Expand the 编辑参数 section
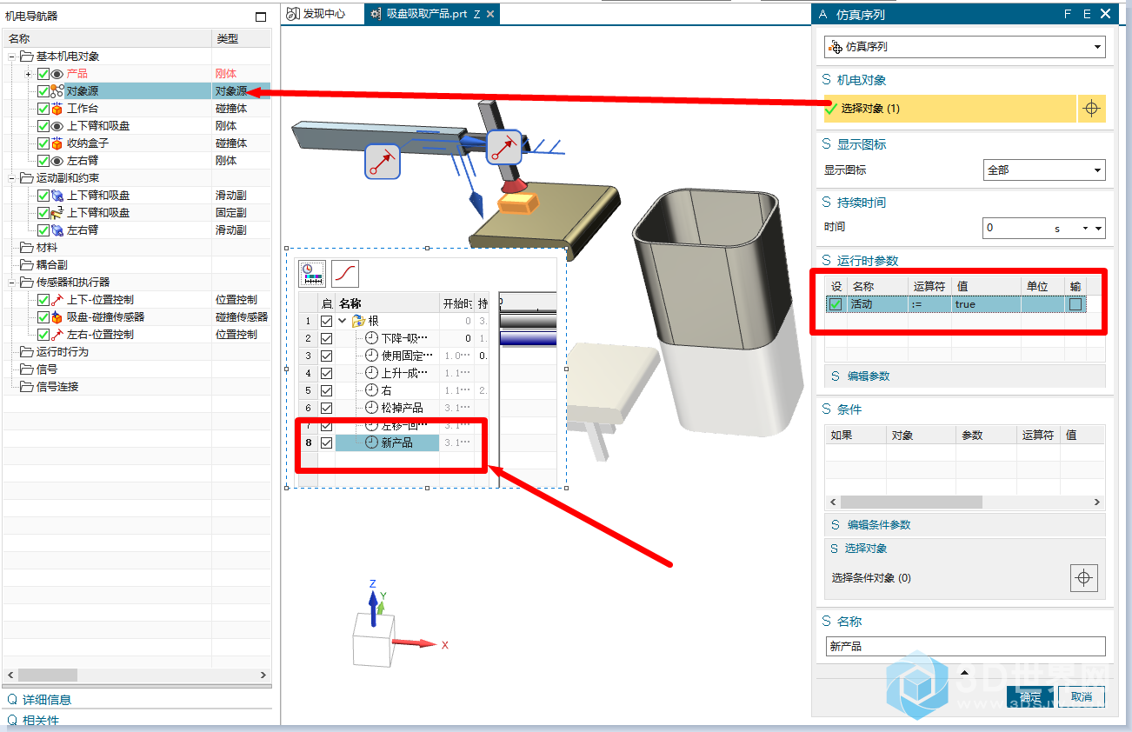 click(965, 376)
